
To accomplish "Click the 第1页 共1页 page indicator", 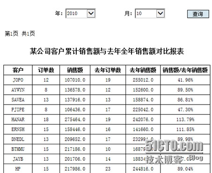I will (20, 33).
